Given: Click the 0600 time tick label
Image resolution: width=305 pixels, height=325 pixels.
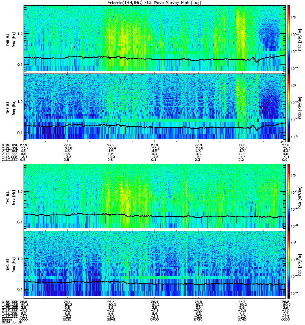Looking at the screenshot, I should [24, 319].
